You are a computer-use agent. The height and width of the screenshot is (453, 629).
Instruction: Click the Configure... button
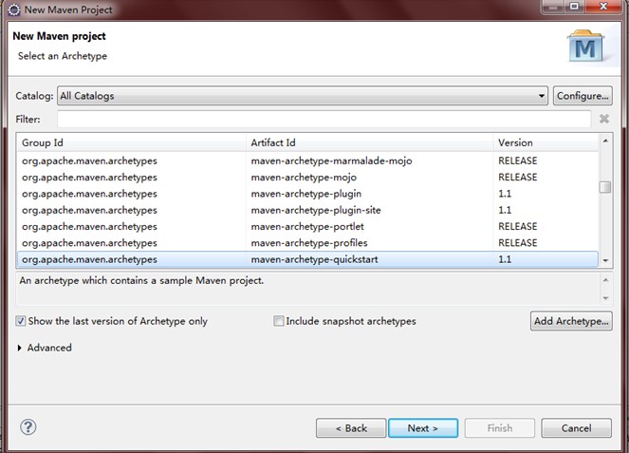[583, 96]
